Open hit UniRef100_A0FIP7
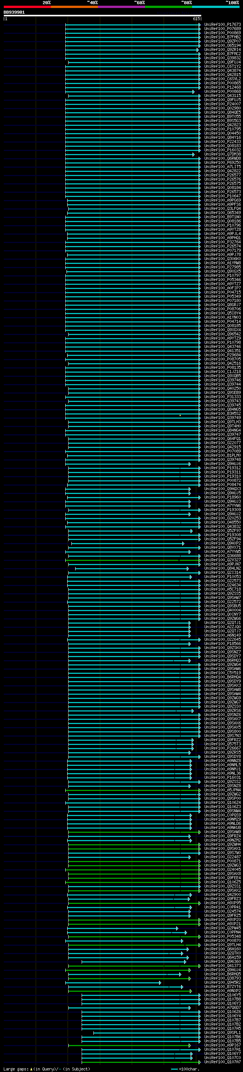 point(222,288)
